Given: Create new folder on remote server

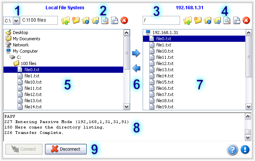Looking at the screenshot, I should coord(197,21).
